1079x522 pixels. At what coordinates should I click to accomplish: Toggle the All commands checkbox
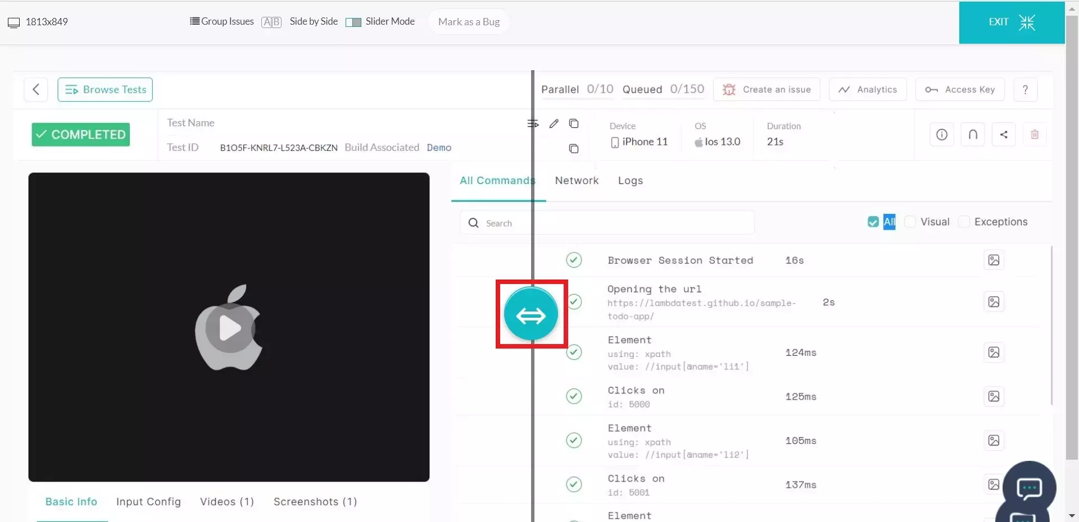(x=873, y=222)
